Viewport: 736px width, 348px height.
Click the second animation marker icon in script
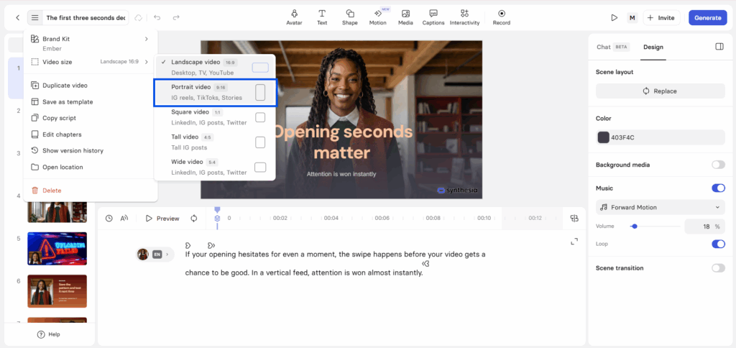click(211, 245)
